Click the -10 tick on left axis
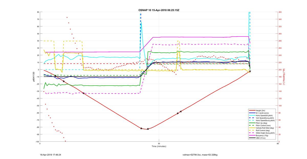 37,77
